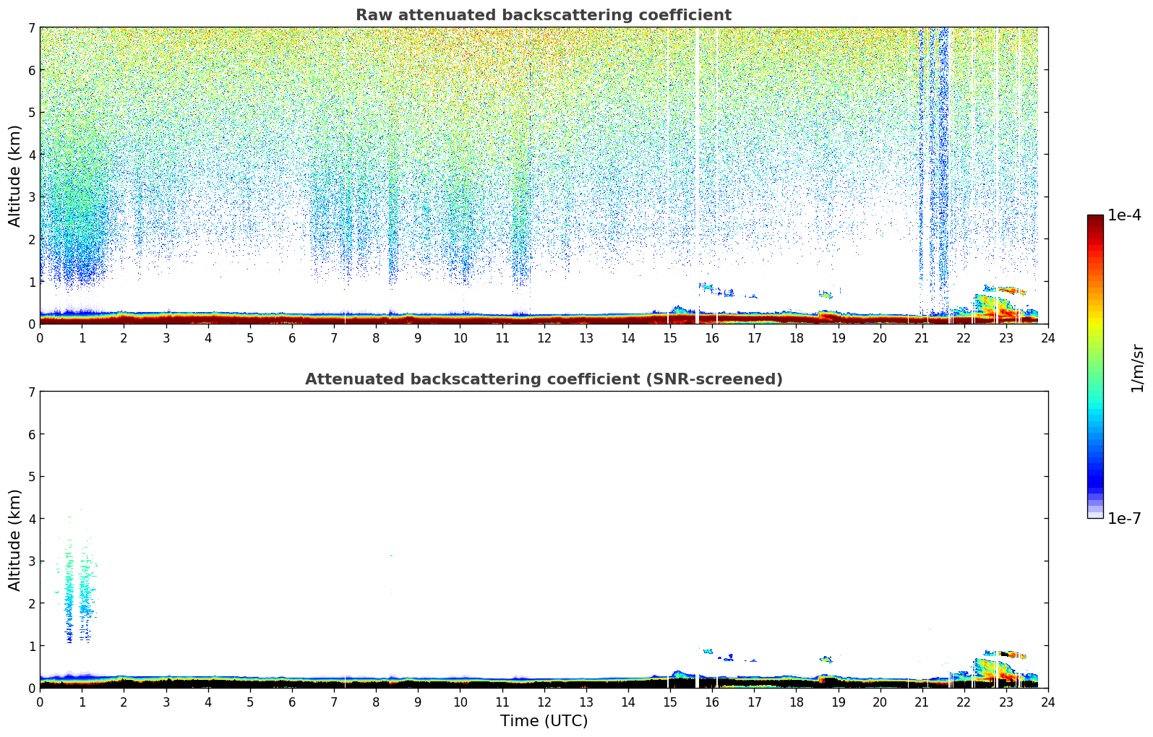The image size is (1153, 737).
Task: Click the 4 km tick on bottom plot
Action: tap(31, 519)
